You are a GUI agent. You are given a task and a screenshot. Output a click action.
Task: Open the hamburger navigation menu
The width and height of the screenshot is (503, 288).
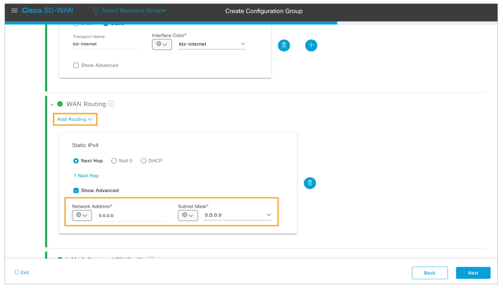coord(14,11)
